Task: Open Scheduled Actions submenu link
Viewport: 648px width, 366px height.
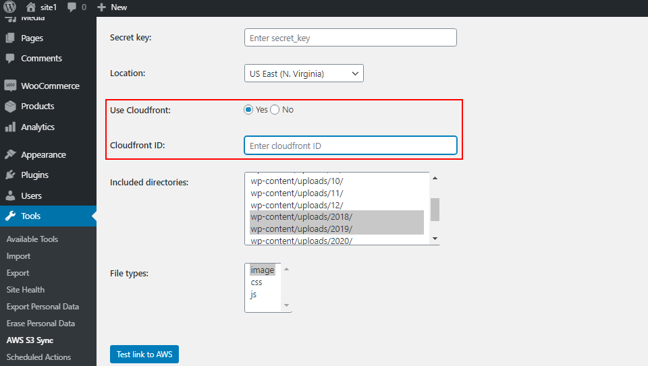Action: [38, 357]
